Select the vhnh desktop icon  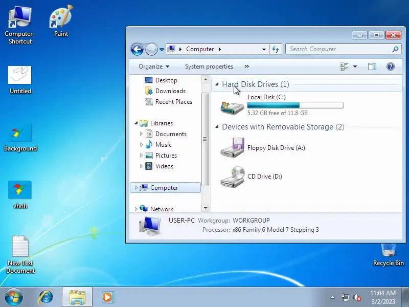tap(20, 194)
